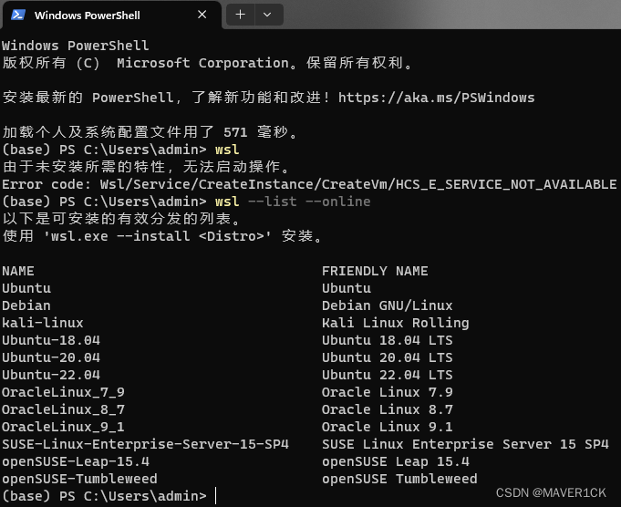Image resolution: width=621 pixels, height=507 pixels.
Task: Click 'Ubuntu 18.04 LTS' friendly name
Action: 387,340
